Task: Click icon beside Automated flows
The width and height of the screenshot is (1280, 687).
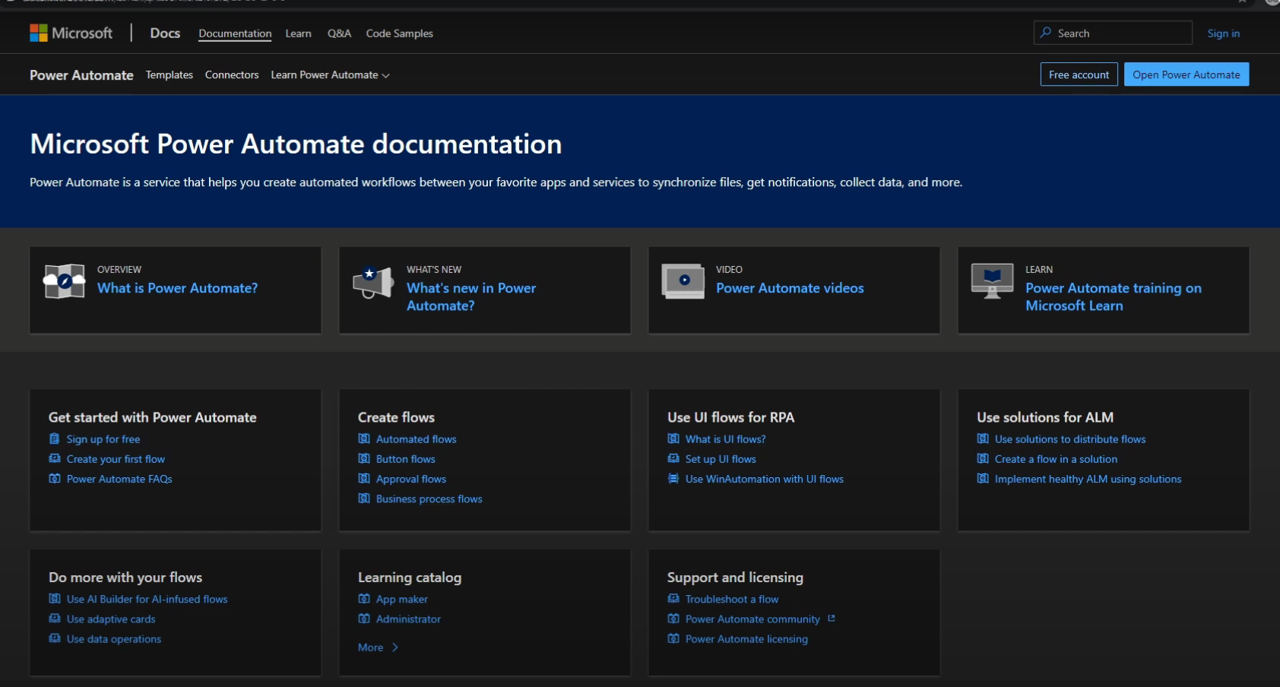Action: click(364, 438)
